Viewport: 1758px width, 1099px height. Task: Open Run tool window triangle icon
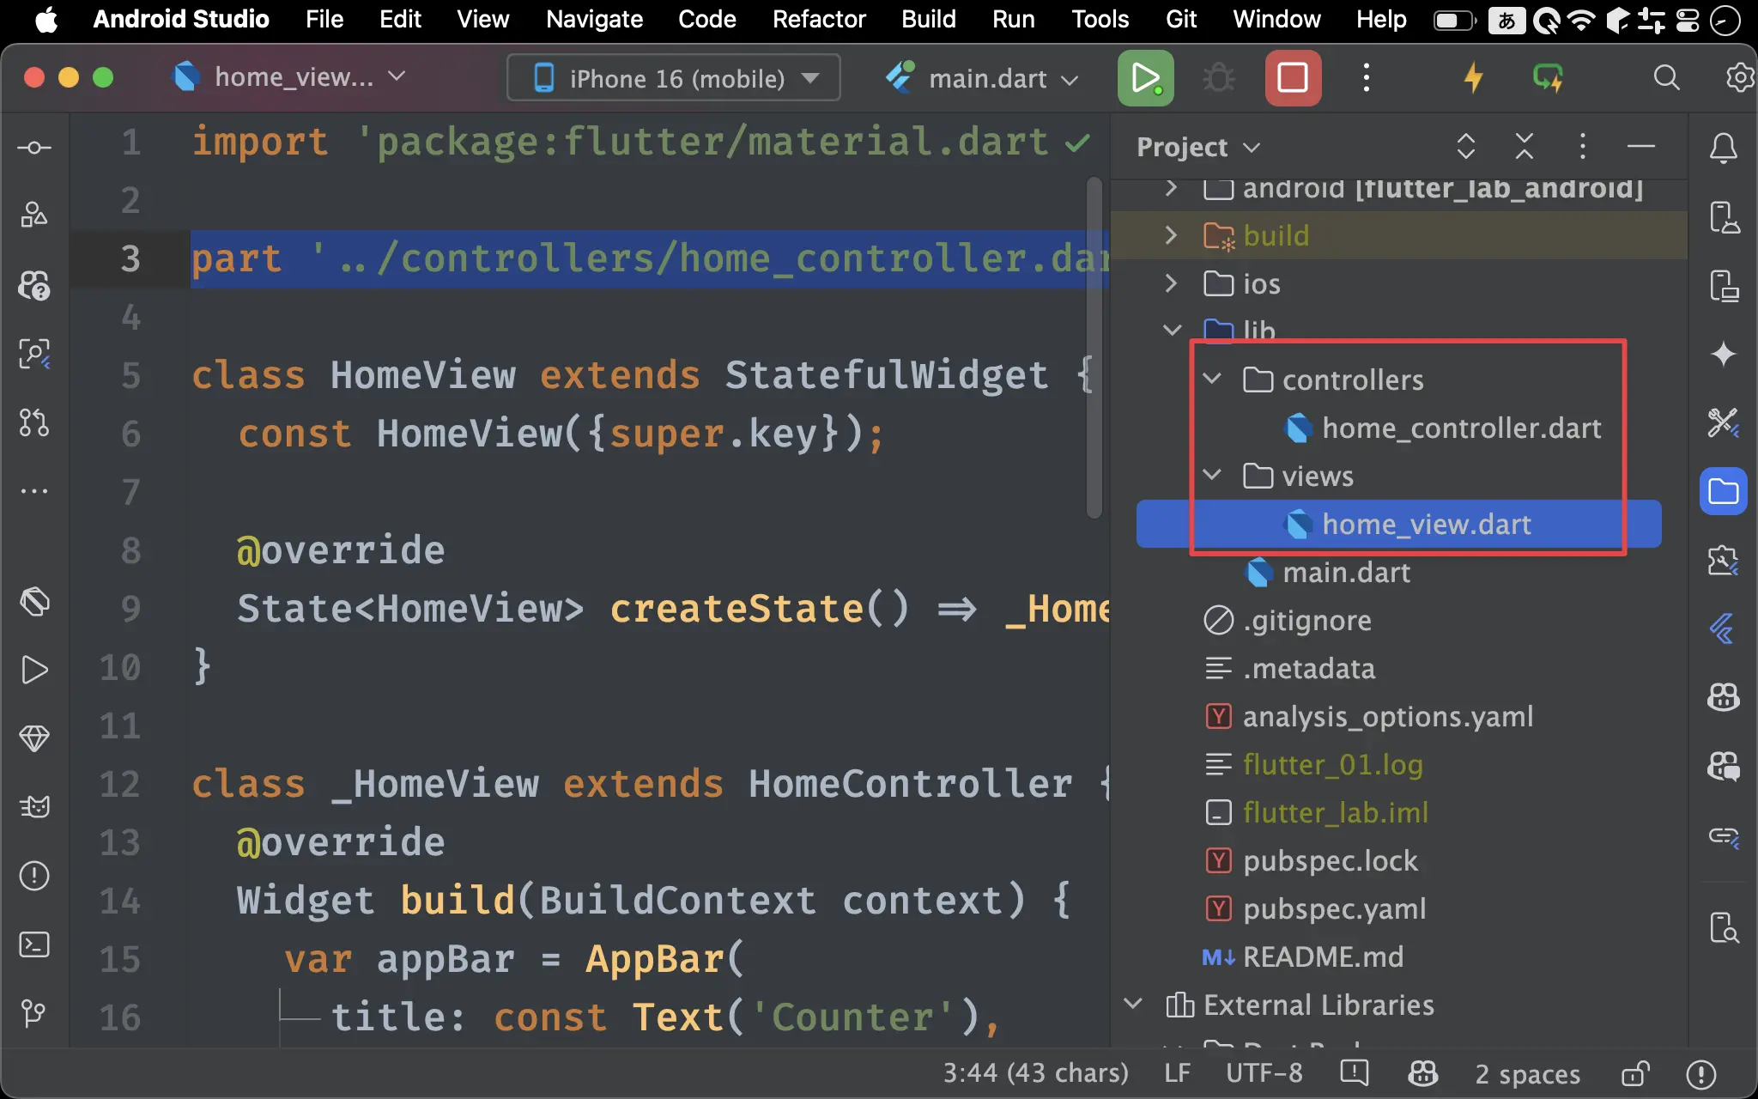[x=34, y=670]
